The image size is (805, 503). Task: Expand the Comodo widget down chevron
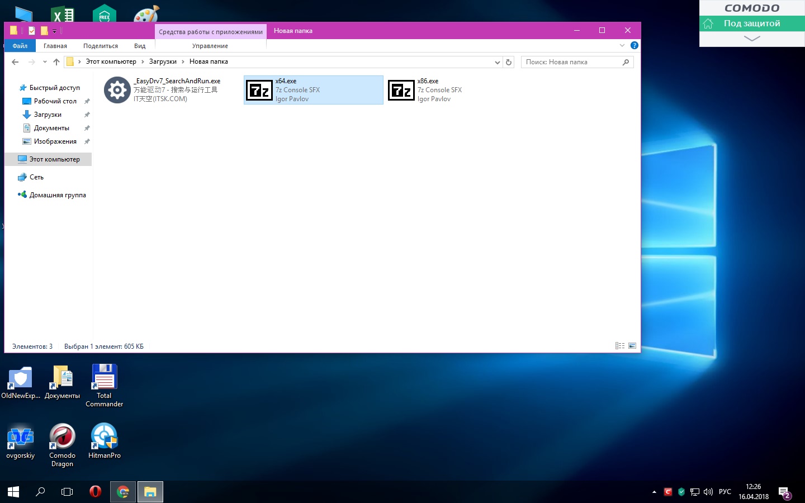(x=752, y=39)
